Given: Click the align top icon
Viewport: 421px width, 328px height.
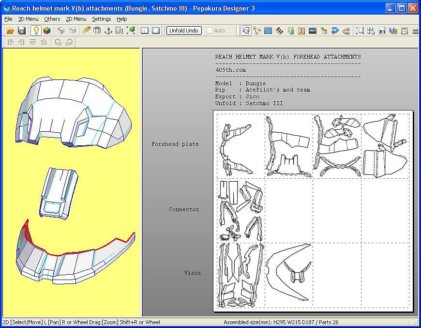Looking at the screenshot, I should (x=33, y=42).
